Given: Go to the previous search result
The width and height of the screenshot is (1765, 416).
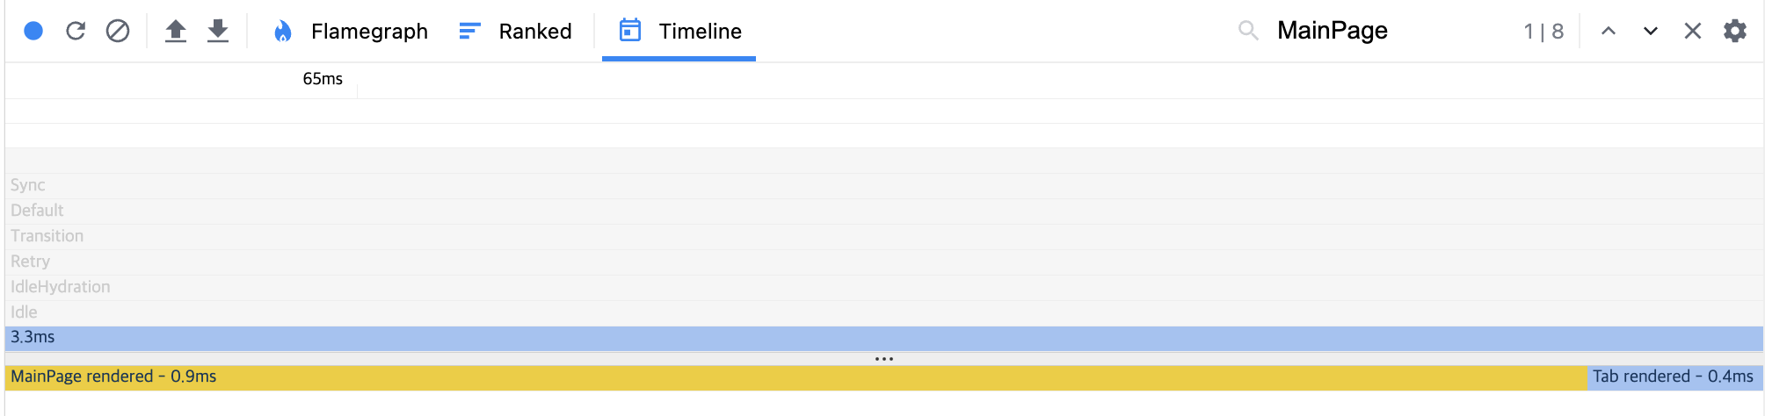Looking at the screenshot, I should tap(1609, 32).
